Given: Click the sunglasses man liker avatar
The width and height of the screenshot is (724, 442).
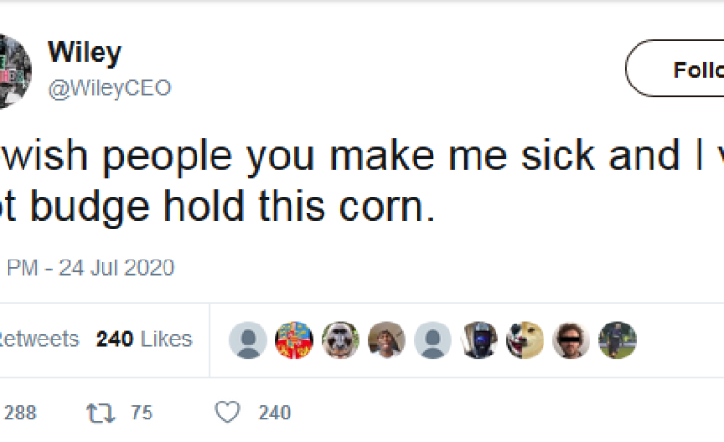Looking at the screenshot, I should [x=571, y=339].
